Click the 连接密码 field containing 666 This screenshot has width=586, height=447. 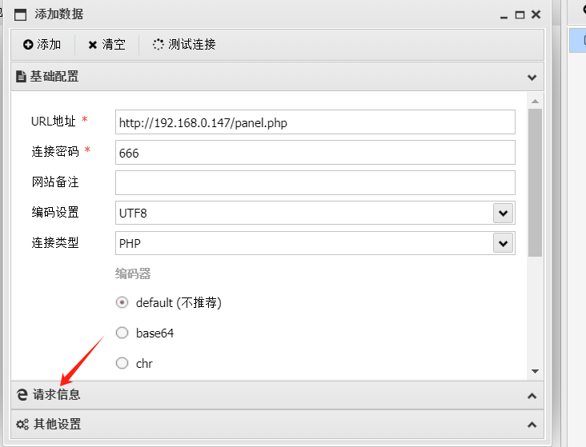pos(315,153)
